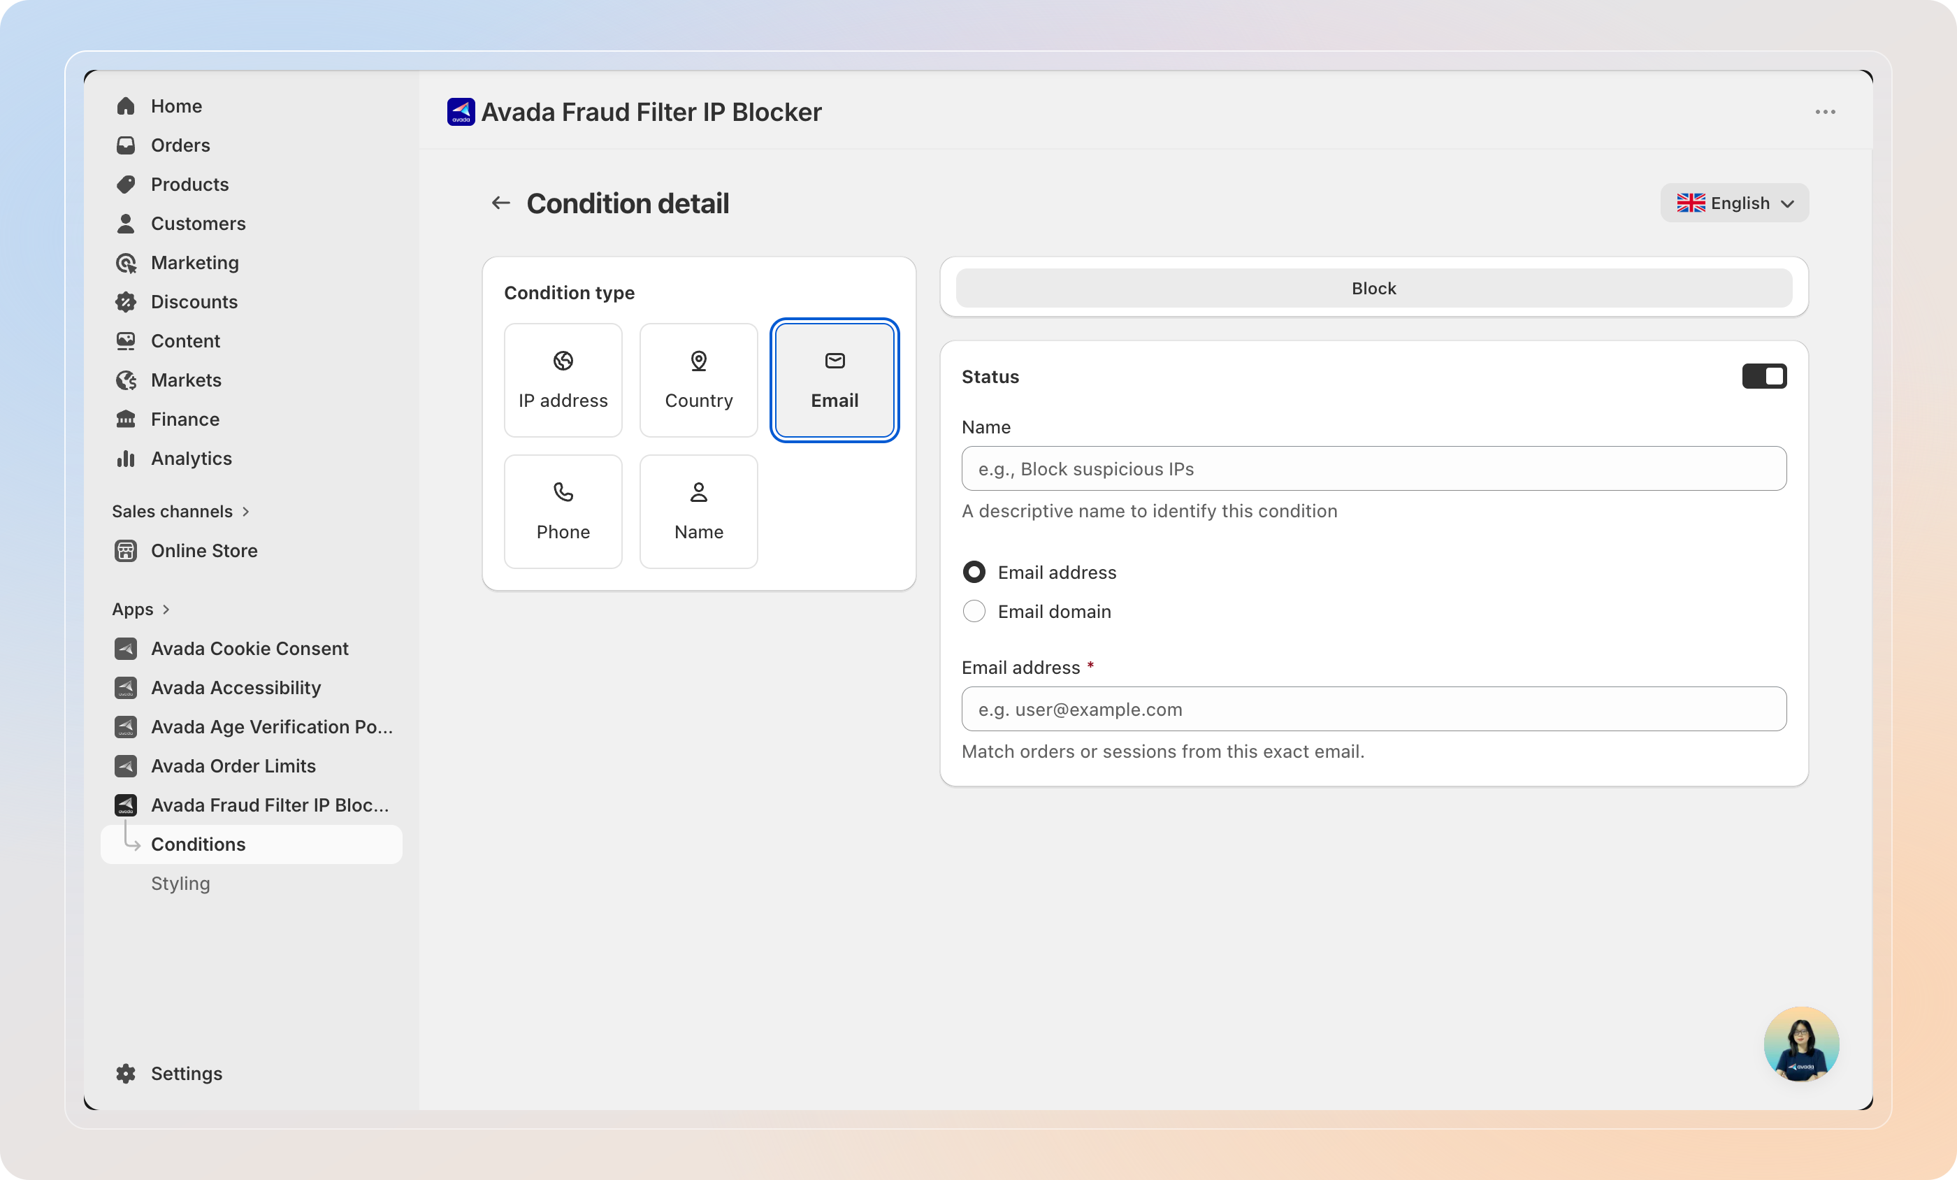
Task: Open the three-dot more options menu
Action: tap(1825, 112)
